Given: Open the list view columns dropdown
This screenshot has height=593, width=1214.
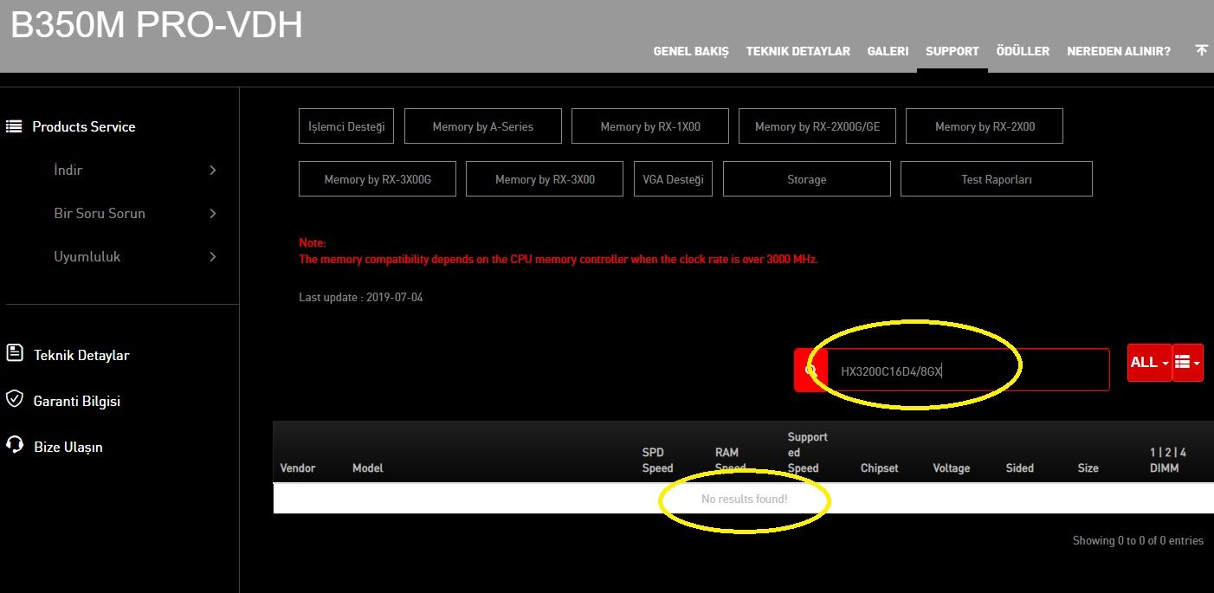Looking at the screenshot, I should tap(1187, 363).
